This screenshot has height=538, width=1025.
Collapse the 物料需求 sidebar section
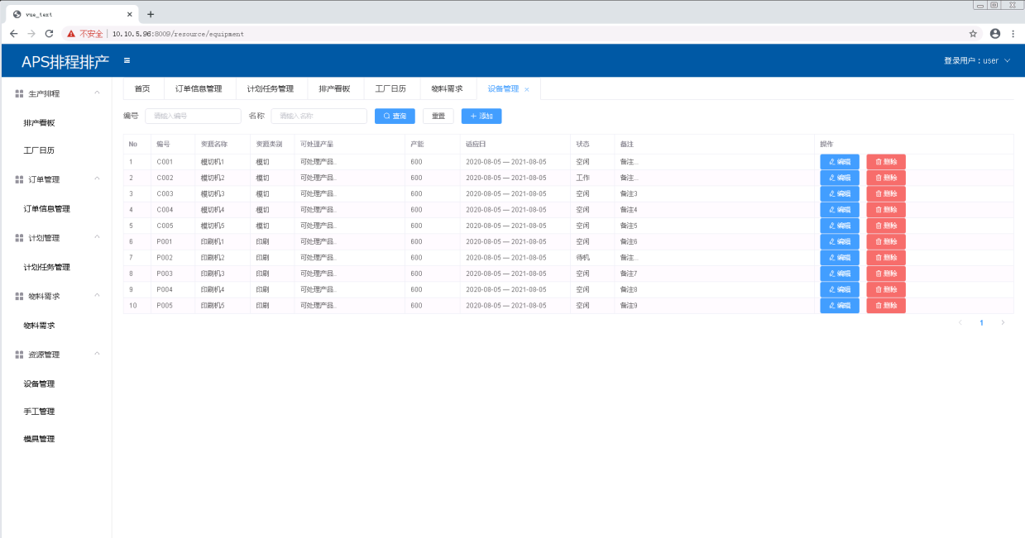(x=97, y=296)
